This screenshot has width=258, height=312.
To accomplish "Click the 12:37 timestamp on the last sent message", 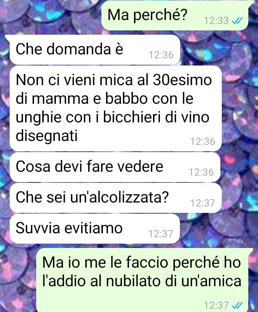I will click(216, 305).
